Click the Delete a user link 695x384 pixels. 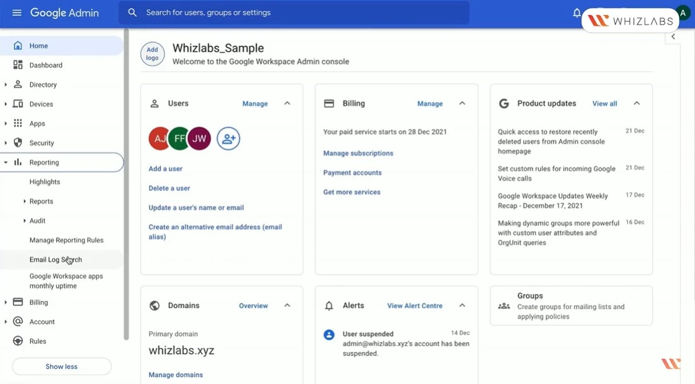coord(169,188)
